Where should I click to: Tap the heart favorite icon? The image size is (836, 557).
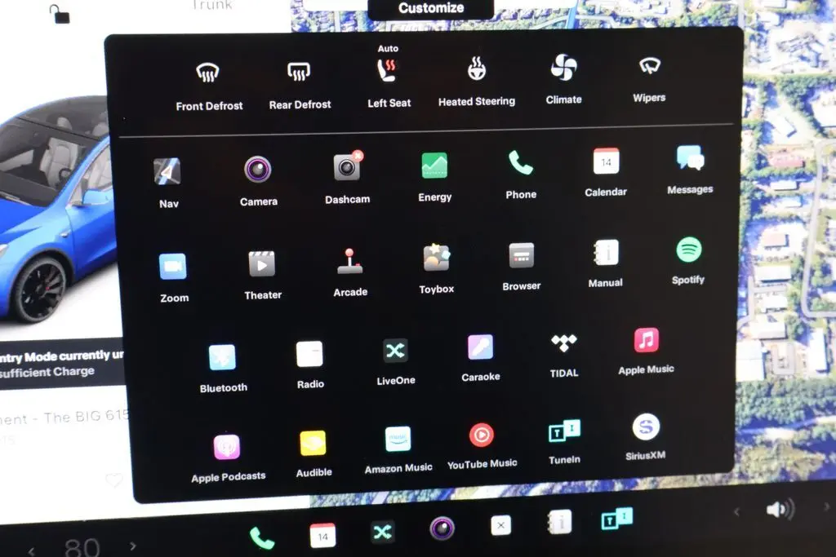(113, 480)
